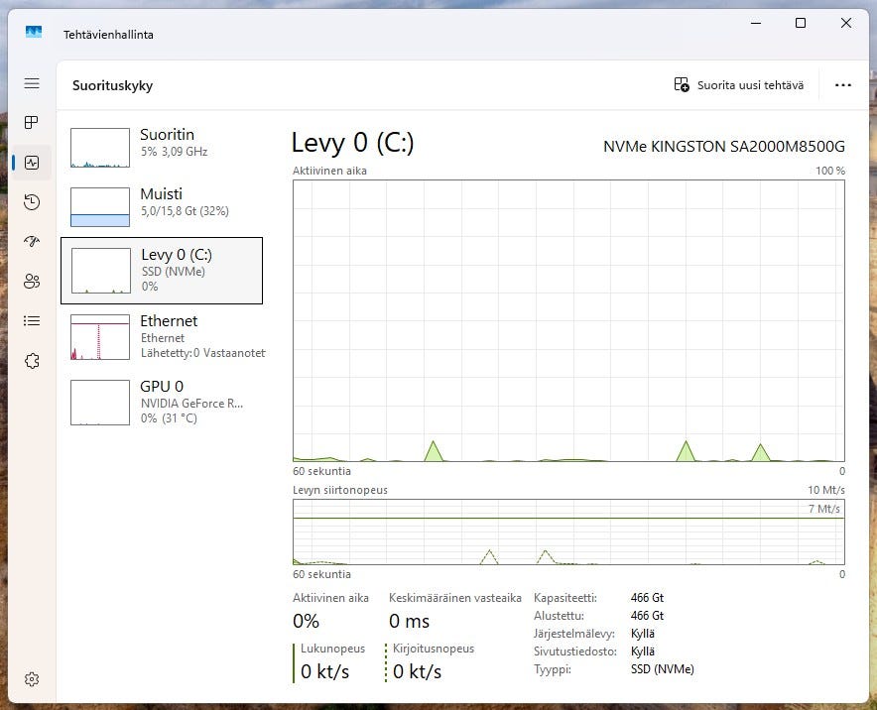Viewport: 877px width, 710px height.
Task: Open the Users page icon
Action: click(x=32, y=282)
